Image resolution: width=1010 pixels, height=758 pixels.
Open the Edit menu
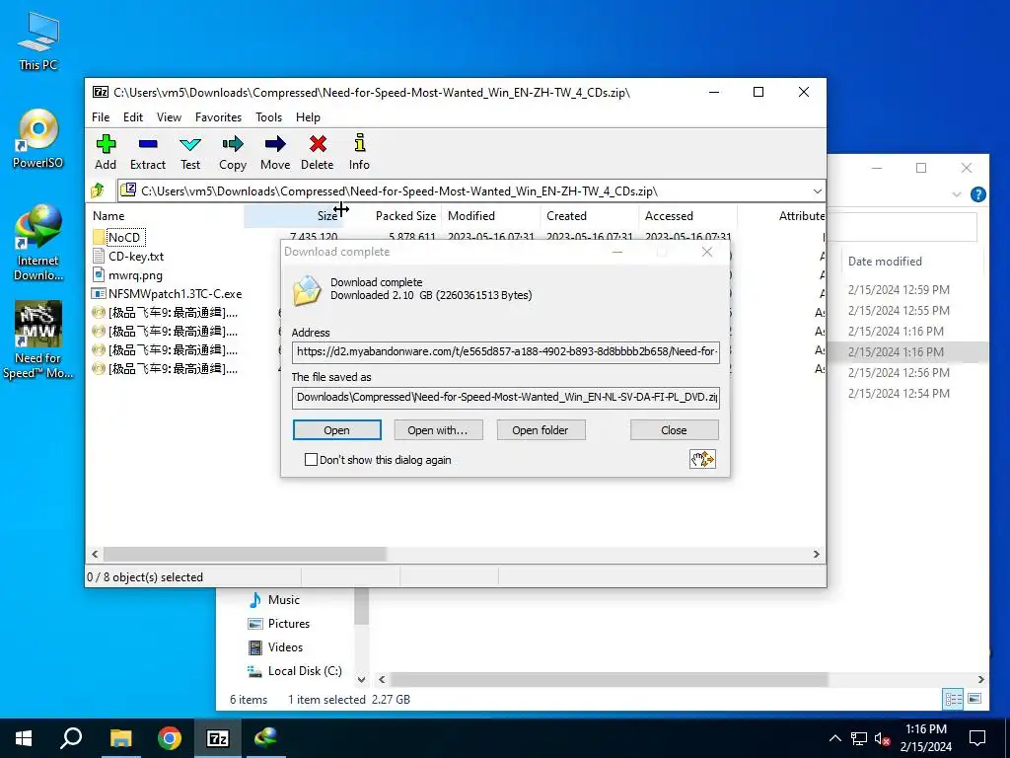click(133, 117)
